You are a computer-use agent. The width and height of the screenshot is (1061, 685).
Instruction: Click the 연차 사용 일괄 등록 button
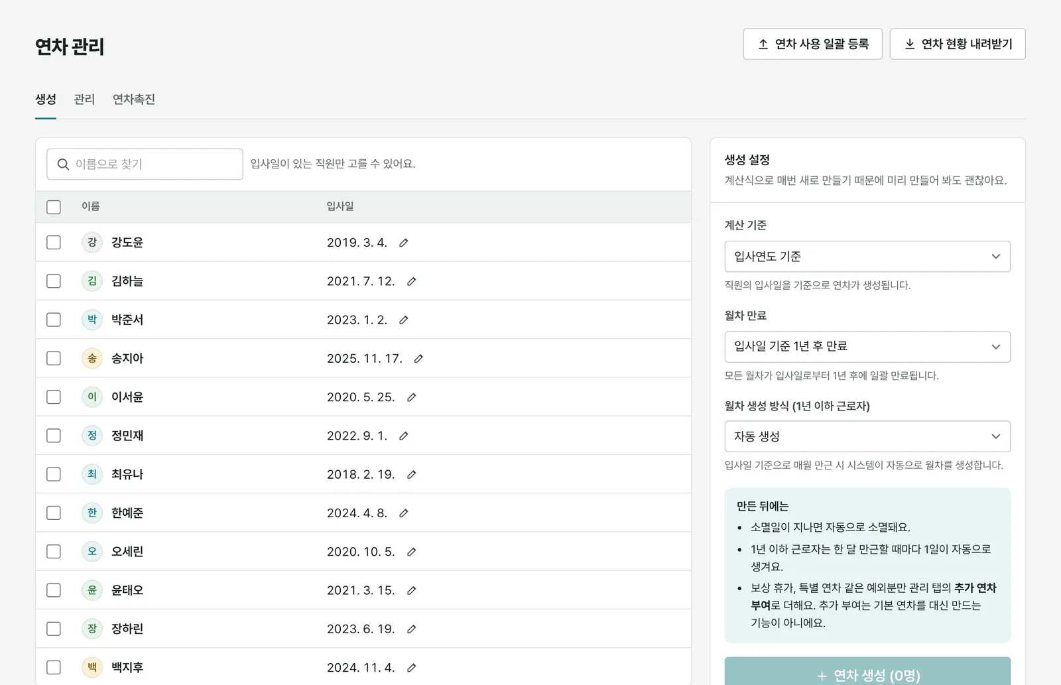pos(812,44)
